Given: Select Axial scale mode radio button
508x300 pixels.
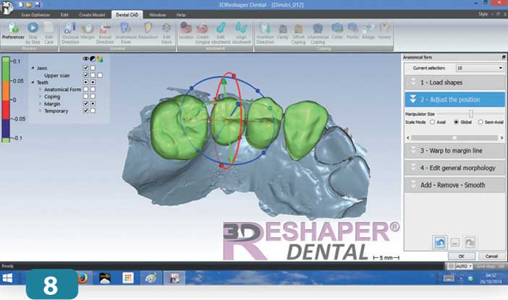Looking at the screenshot, I should [x=432, y=122].
